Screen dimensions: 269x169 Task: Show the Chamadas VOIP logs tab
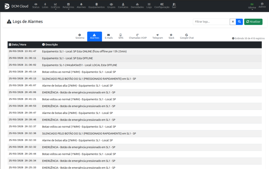(x=138, y=36)
